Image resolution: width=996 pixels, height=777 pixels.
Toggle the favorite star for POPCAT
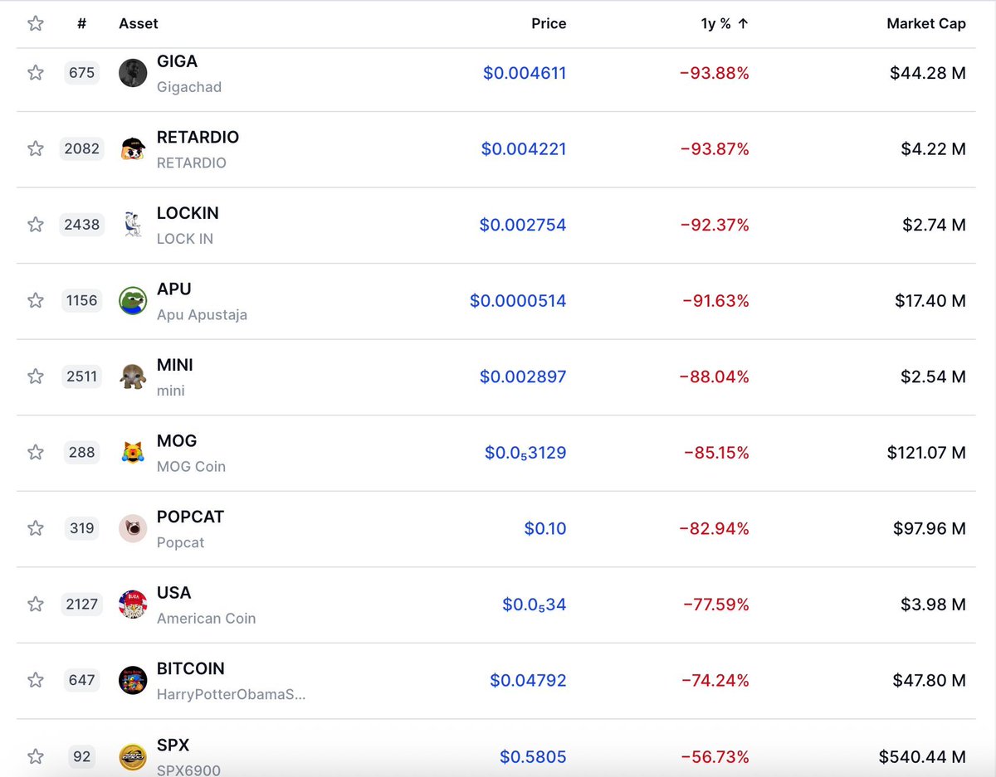tap(36, 528)
